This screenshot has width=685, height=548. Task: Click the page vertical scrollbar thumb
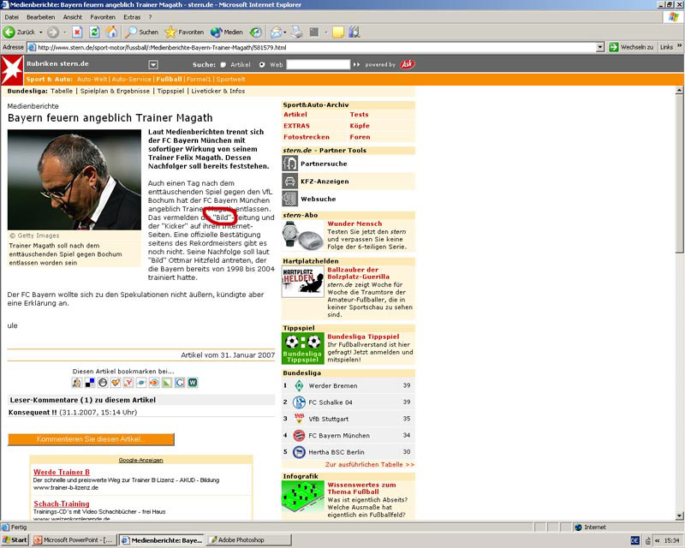[679, 174]
